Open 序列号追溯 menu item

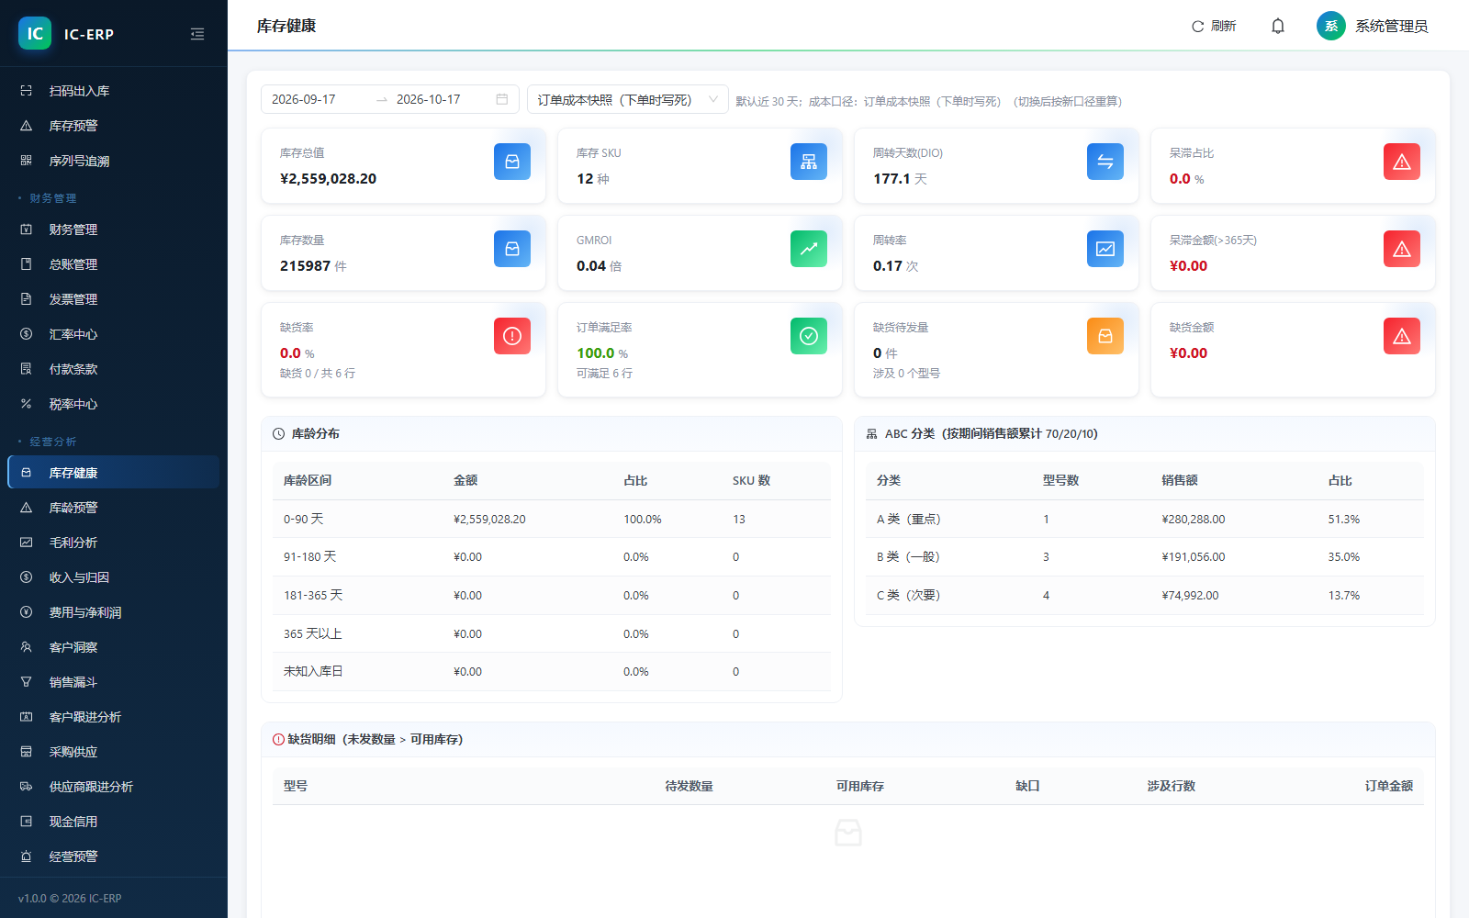114,161
